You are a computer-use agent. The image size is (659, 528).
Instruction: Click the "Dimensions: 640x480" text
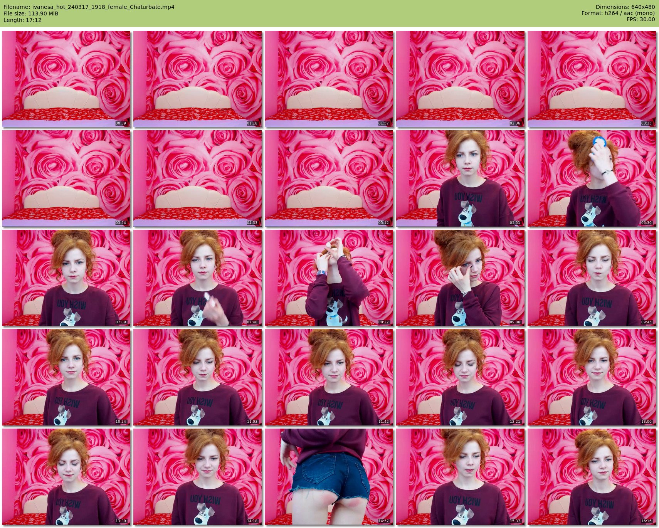point(625,7)
